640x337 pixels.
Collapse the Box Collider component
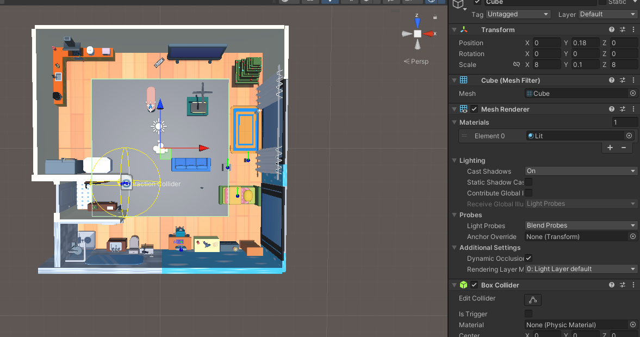(x=454, y=285)
